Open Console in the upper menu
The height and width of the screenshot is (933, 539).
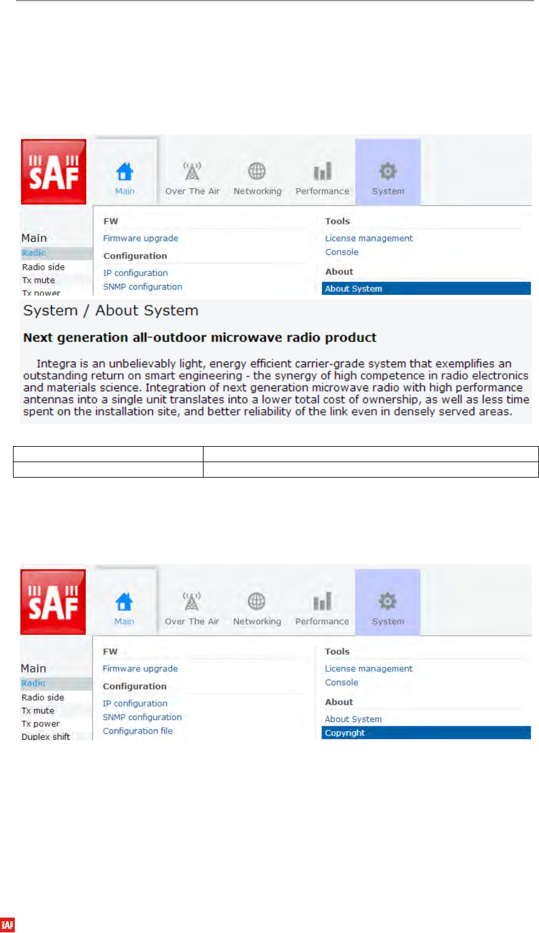tap(342, 252)
